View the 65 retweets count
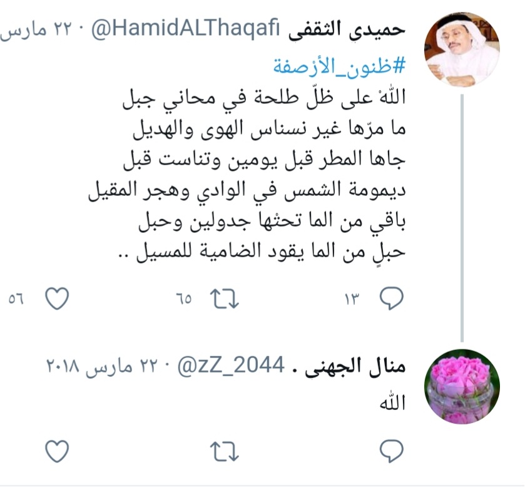 (184, 299)
